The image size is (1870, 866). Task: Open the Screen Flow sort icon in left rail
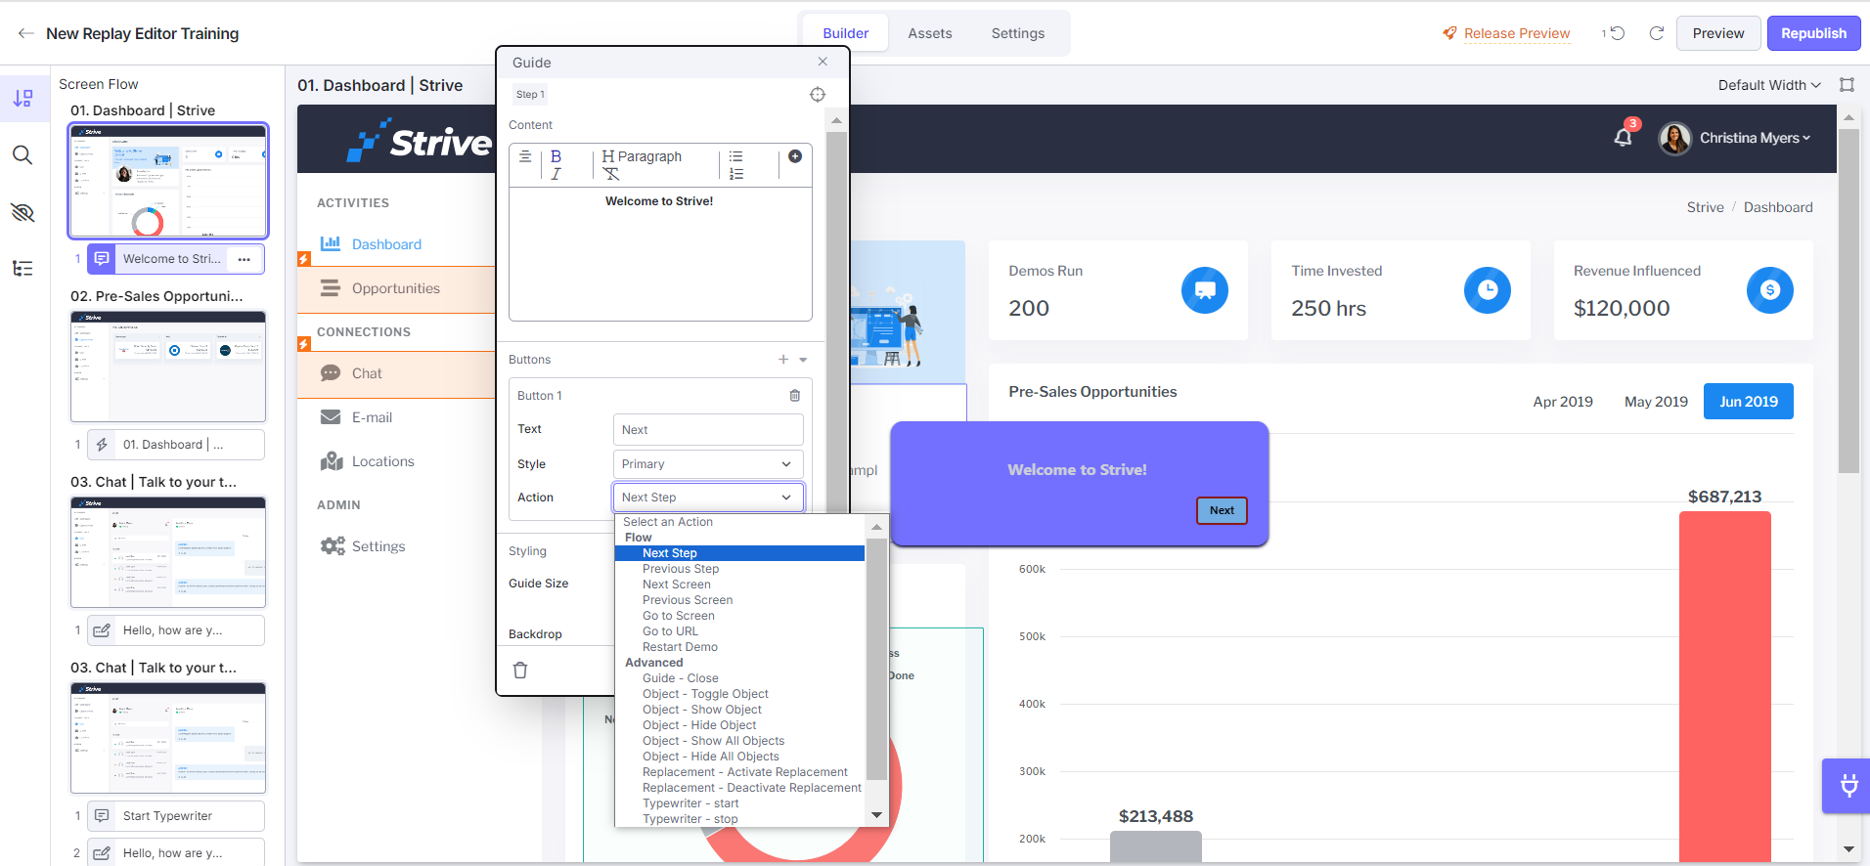coord(22,98)
